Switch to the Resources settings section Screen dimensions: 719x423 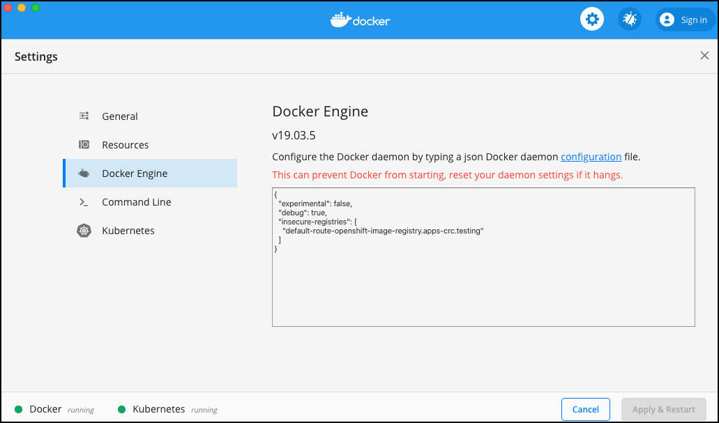point(126,145)
